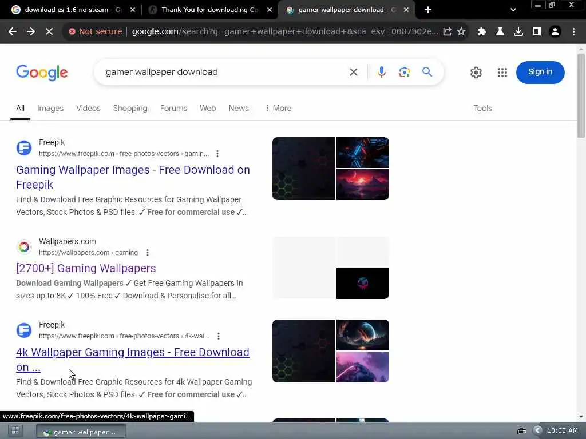Click the Freepik favicon of first result
586x439 pixels.
(24, 148)
